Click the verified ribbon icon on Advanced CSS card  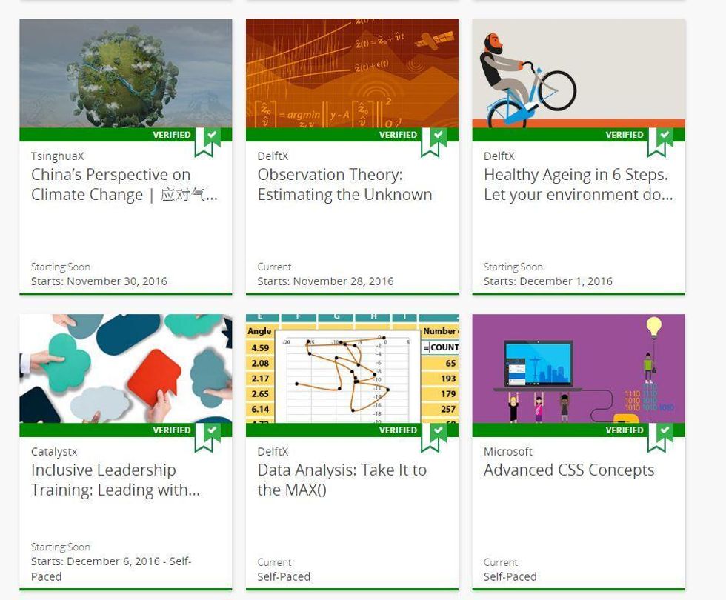(x=660, y=436)
